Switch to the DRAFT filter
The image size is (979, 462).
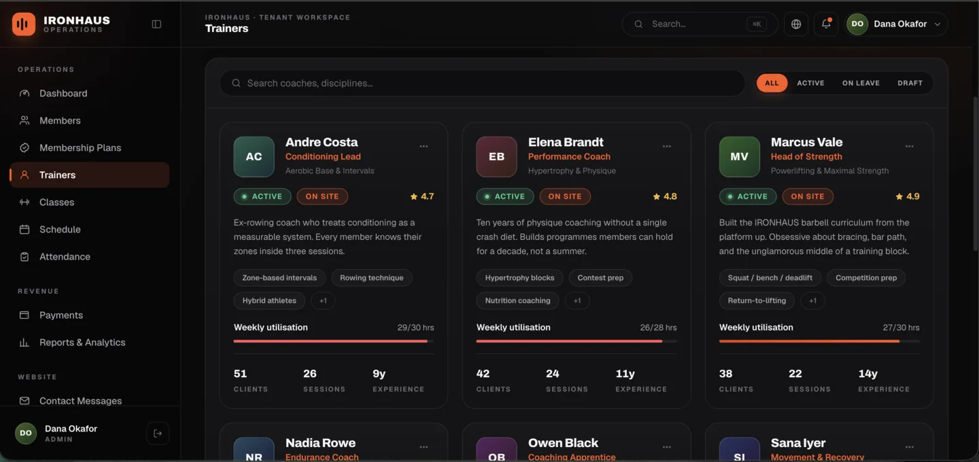(910, 83)
